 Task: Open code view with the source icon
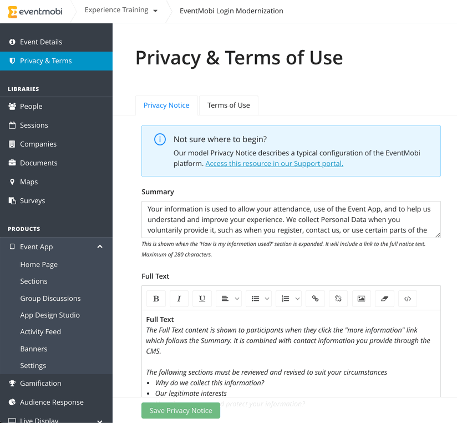(408, 299)
